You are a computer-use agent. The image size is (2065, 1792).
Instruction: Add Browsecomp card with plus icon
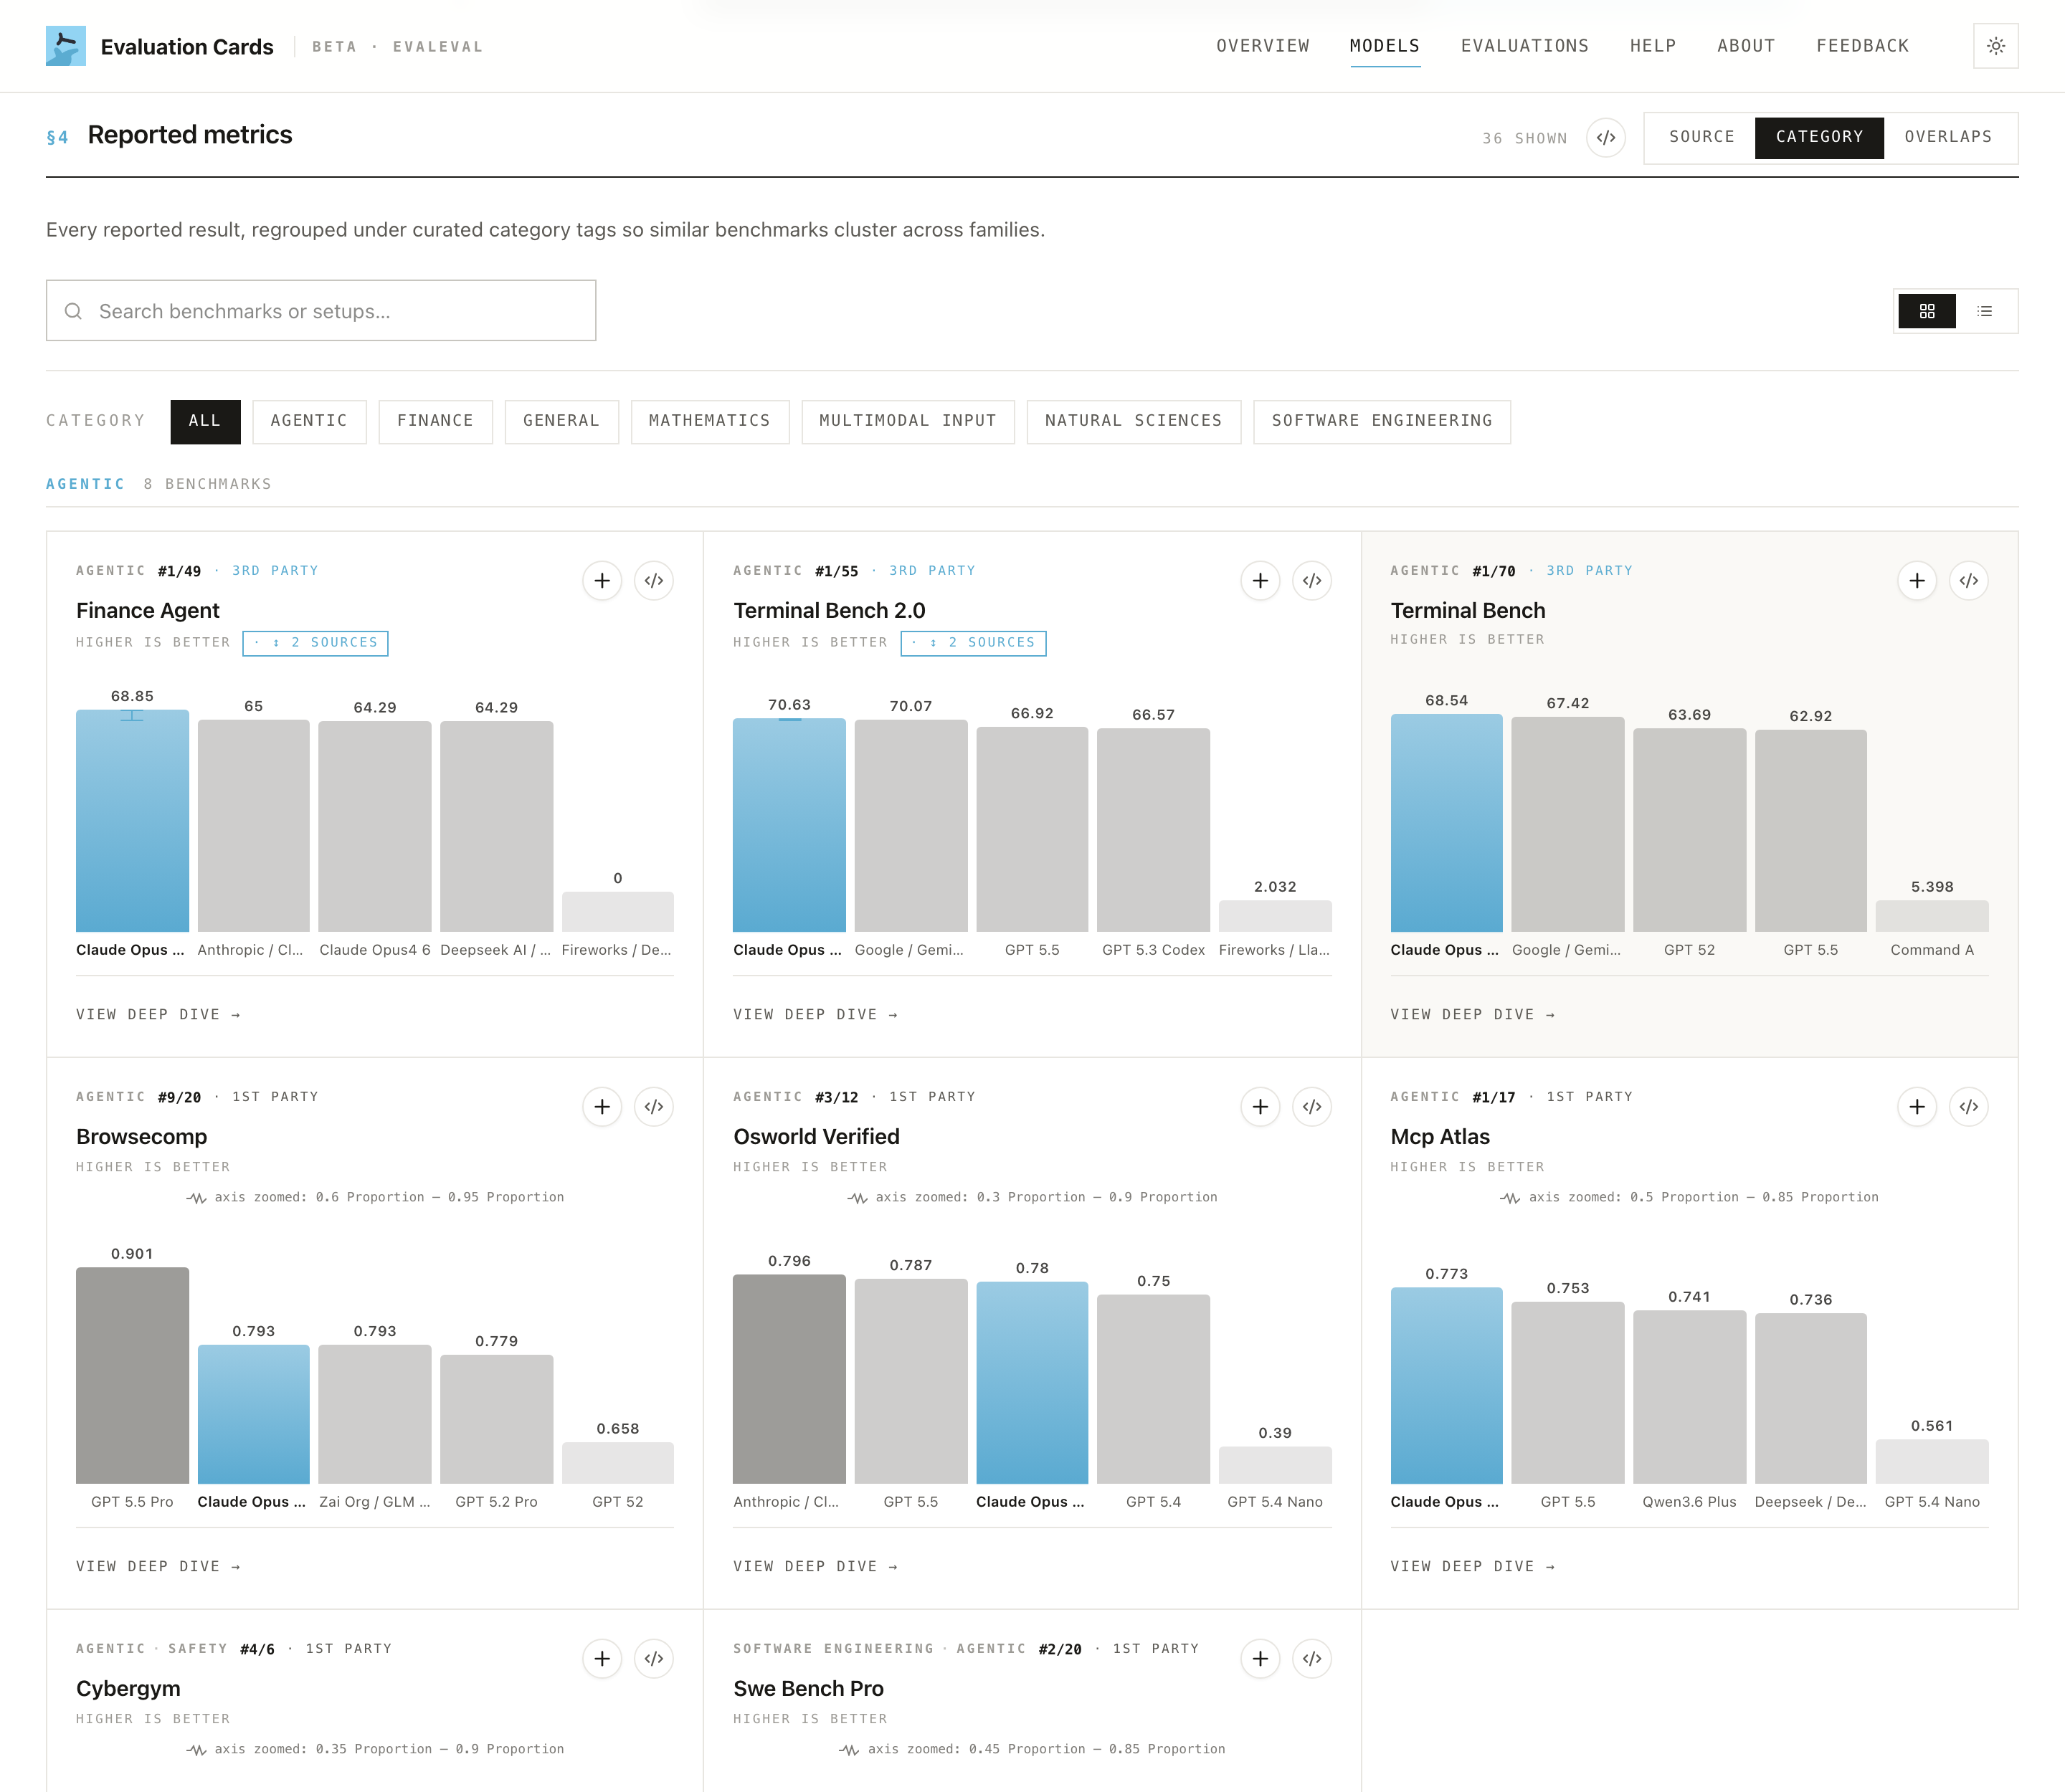[x=602, y=1107]
